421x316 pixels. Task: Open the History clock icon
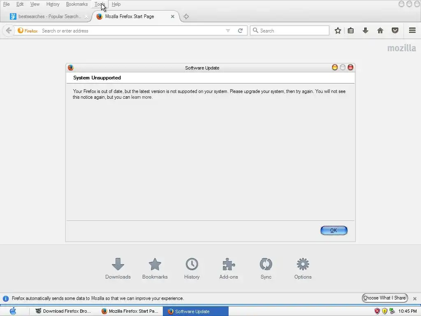(192, 264)
